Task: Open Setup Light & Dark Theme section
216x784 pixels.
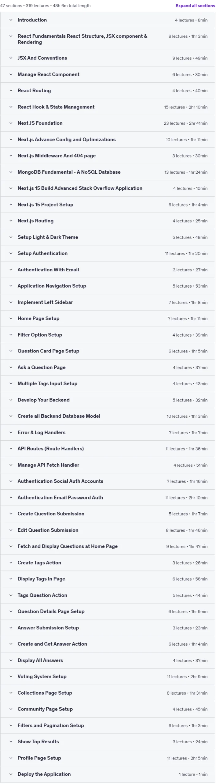Action: (108, 237)
